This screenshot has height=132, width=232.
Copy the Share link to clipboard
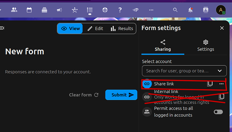click(x=210, y=84)
